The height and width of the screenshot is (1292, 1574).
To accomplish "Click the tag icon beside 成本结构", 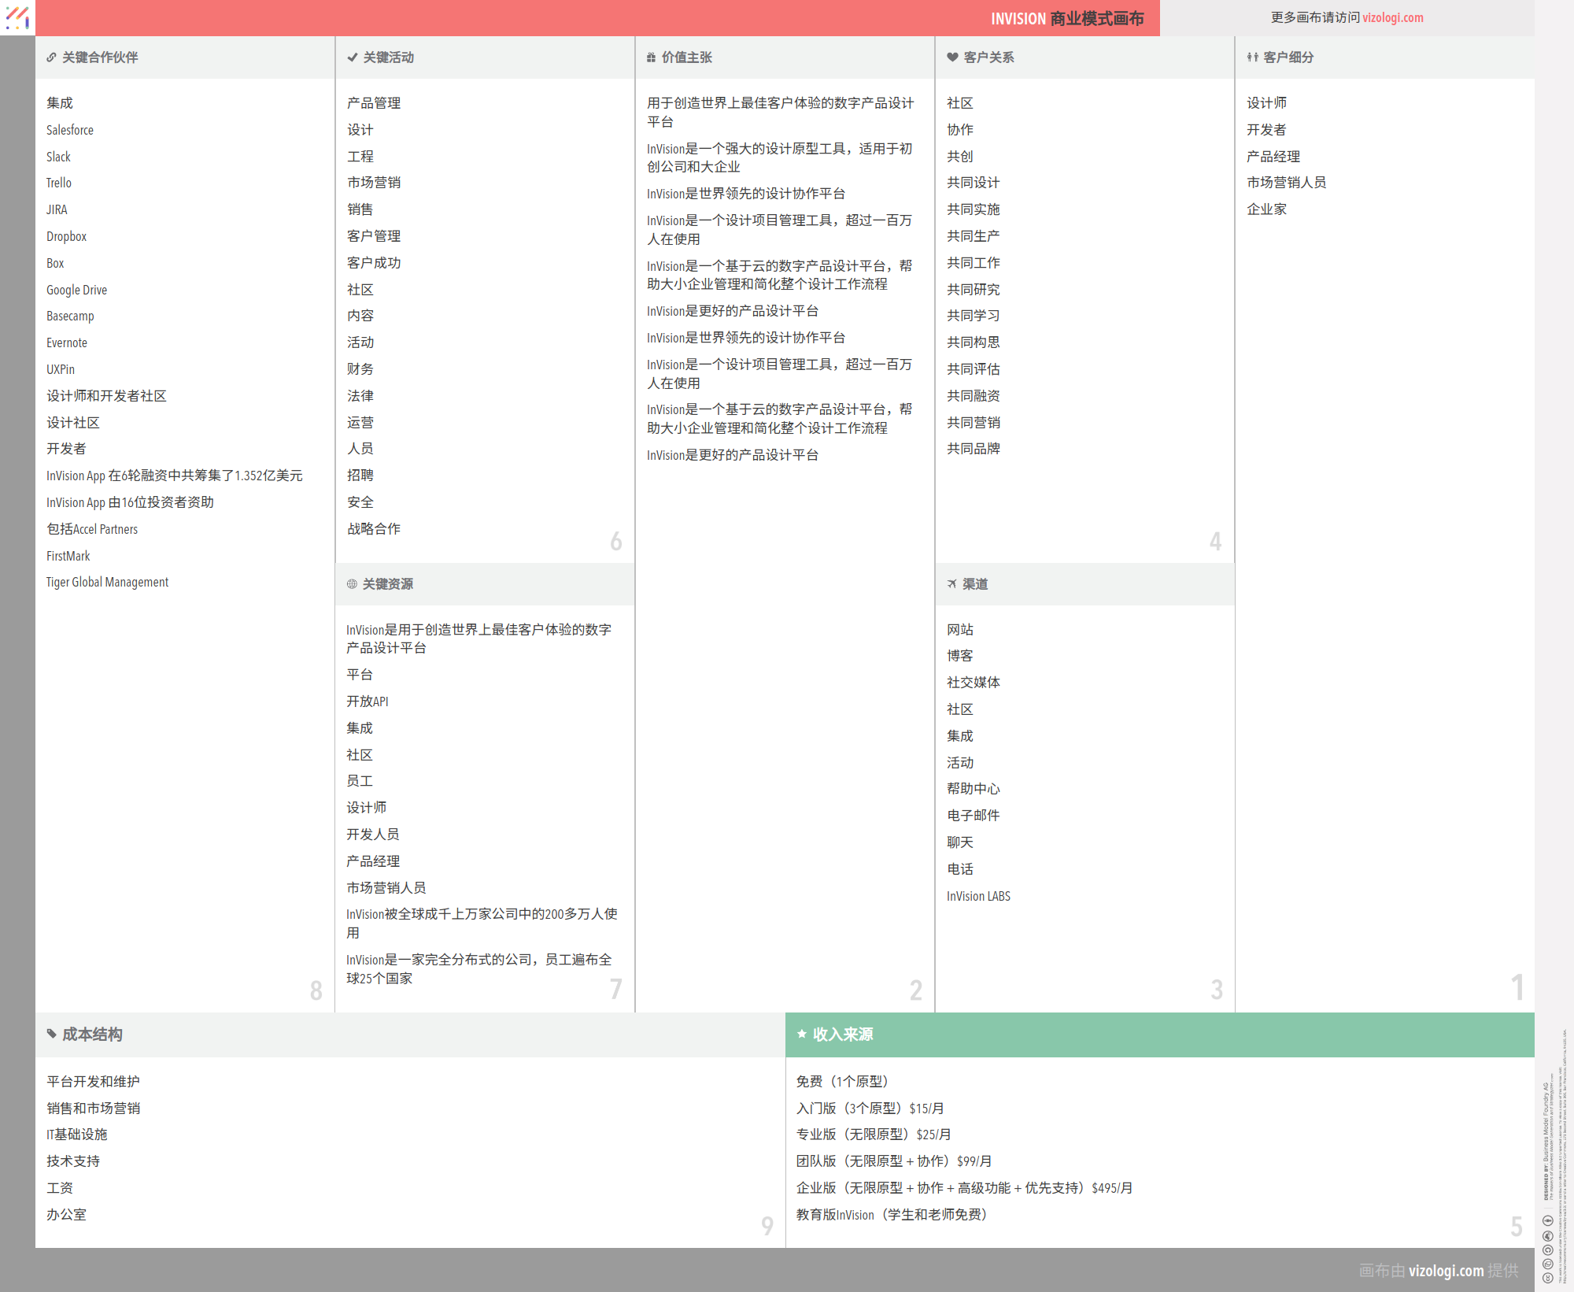I will tap(52, 1034).
